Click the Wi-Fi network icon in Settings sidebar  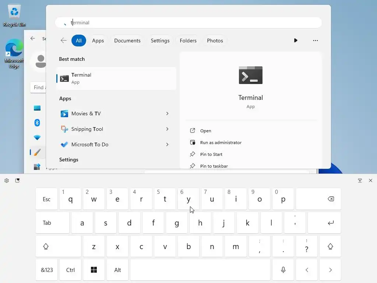37,137
